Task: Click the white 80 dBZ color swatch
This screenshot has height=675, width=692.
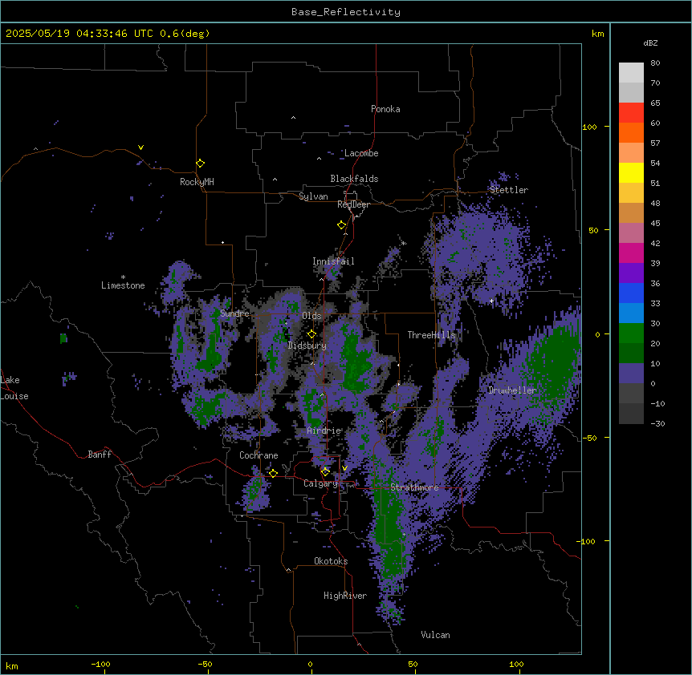Action: [631, 73]
